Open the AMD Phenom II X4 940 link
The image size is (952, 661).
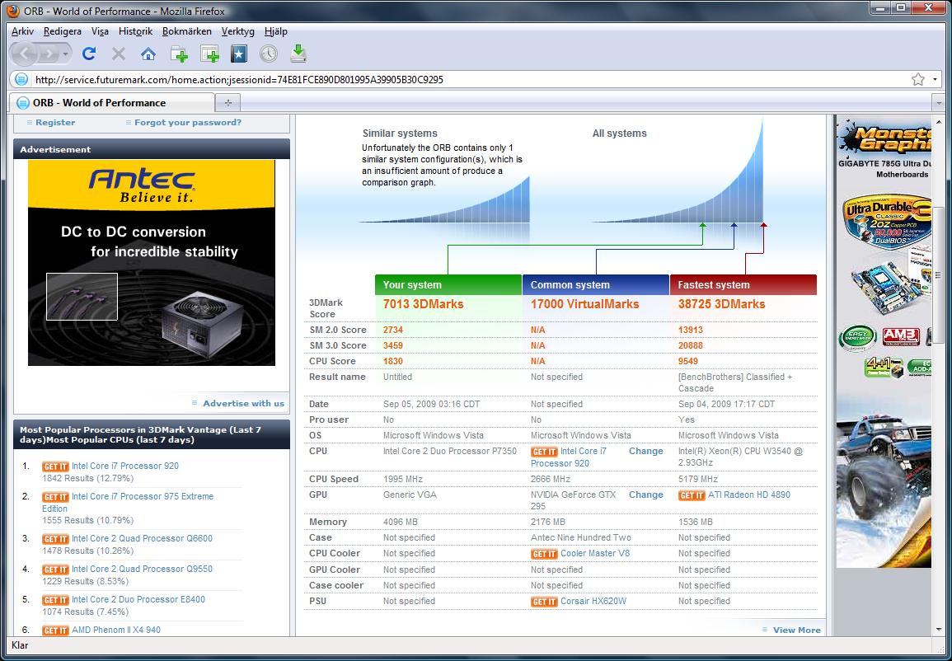tap(116, 631)
